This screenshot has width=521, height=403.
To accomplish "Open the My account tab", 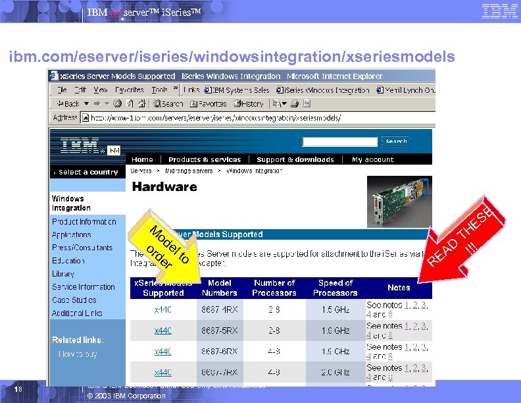I will (x=372, y=159).
